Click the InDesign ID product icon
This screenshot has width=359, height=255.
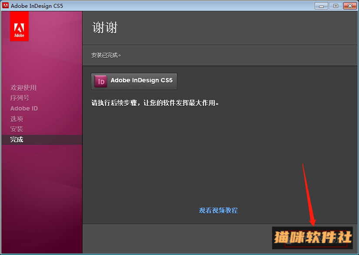click(101, 81)
